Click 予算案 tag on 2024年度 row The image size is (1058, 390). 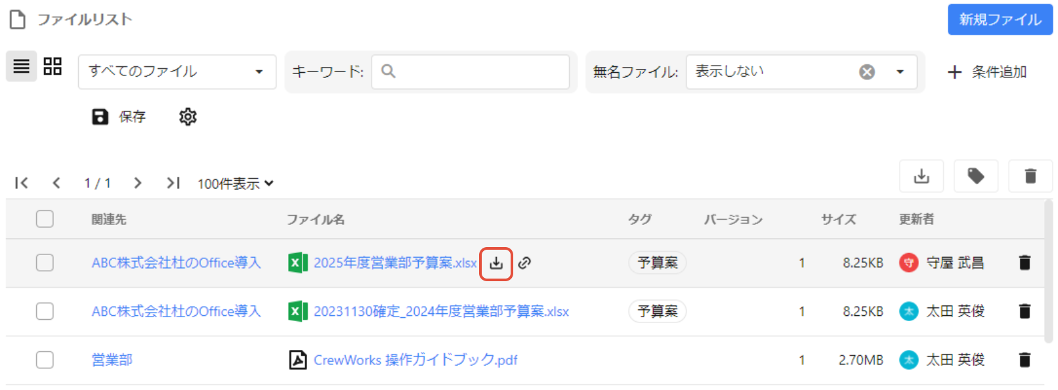(x=658, y=311)
